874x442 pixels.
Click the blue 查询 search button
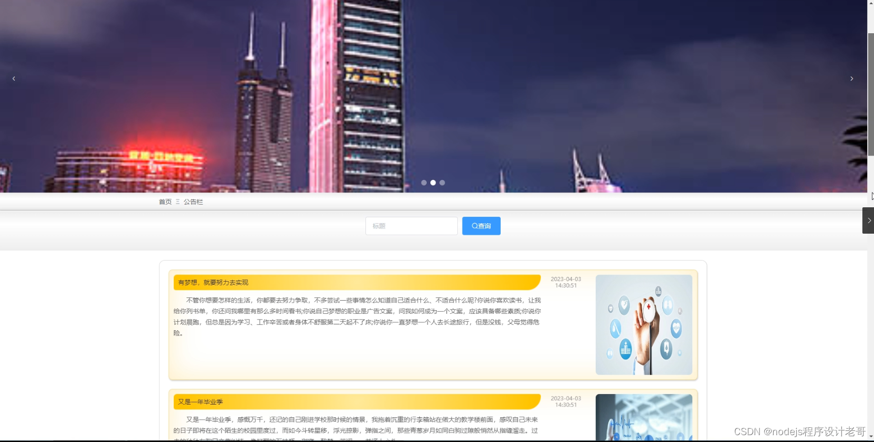pos(481,226)
